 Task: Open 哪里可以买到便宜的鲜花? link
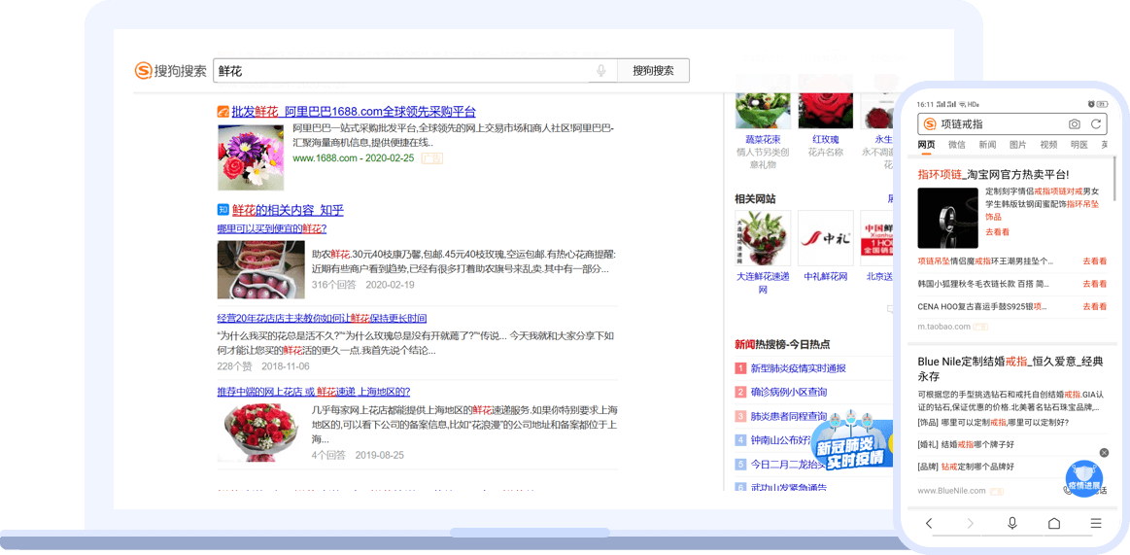click(x=272, y=228)
